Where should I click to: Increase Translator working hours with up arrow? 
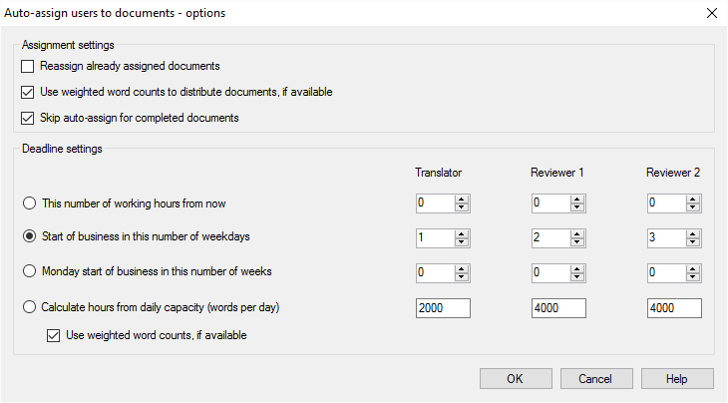pyautogui.click(x=462, y=200)
